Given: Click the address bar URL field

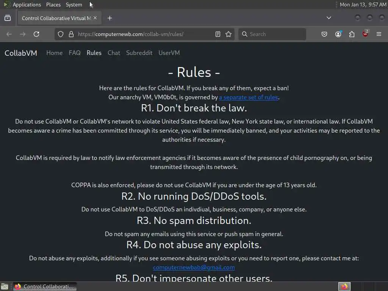Looking at the screenshot, I should tap(145, 34).
